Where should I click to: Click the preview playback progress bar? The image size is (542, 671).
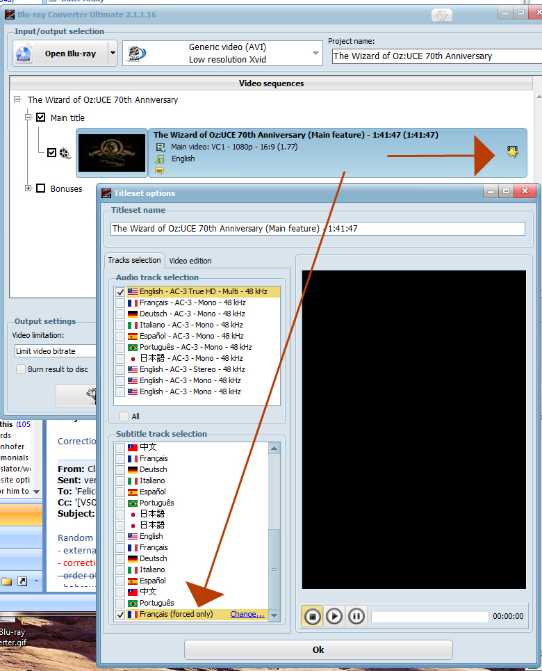[x=429, y=617]
